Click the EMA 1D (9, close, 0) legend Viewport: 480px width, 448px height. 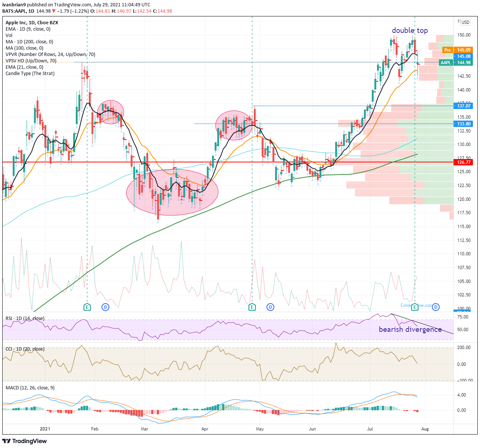pos(28,29)
